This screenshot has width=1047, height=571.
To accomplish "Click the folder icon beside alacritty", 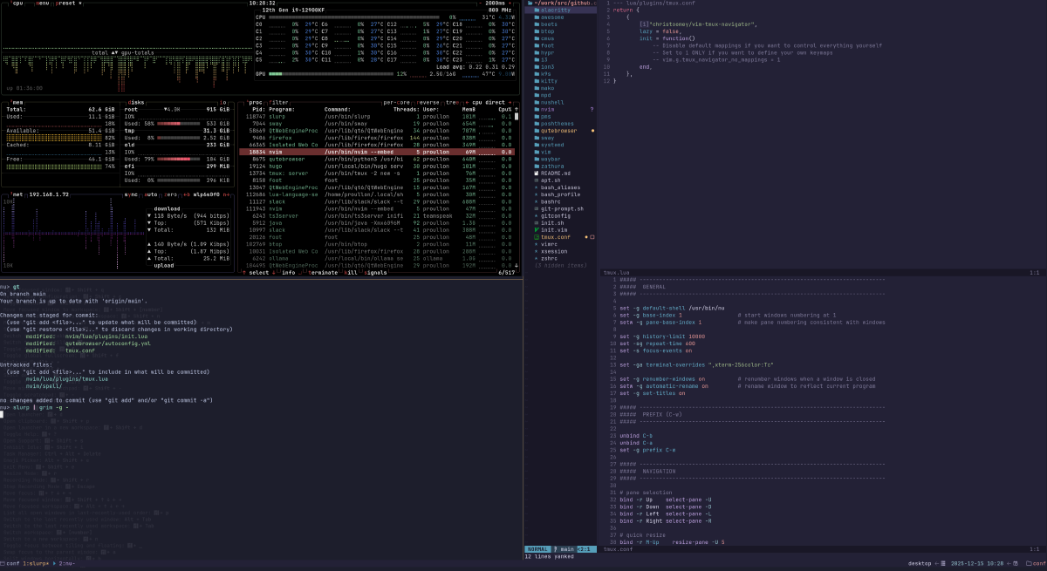I will click(537, 9).
